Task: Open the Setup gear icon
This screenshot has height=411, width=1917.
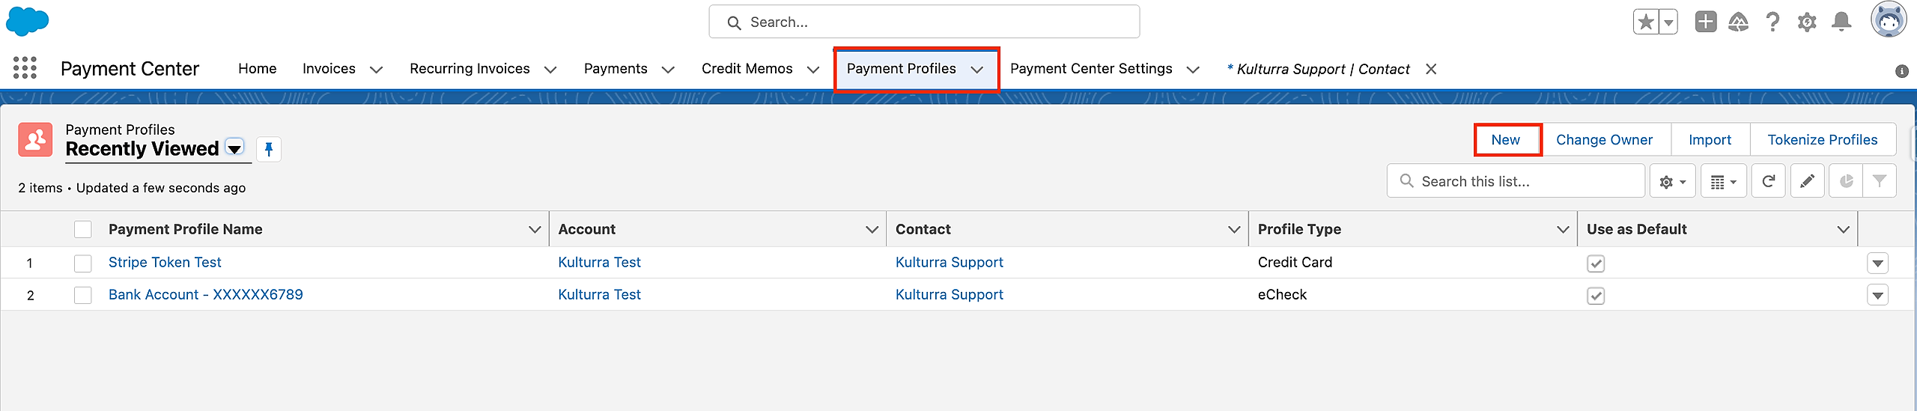Action: [1807, 22]
